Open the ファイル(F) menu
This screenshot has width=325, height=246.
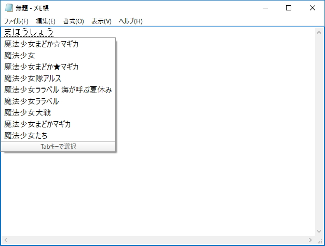tap(16, 21)
